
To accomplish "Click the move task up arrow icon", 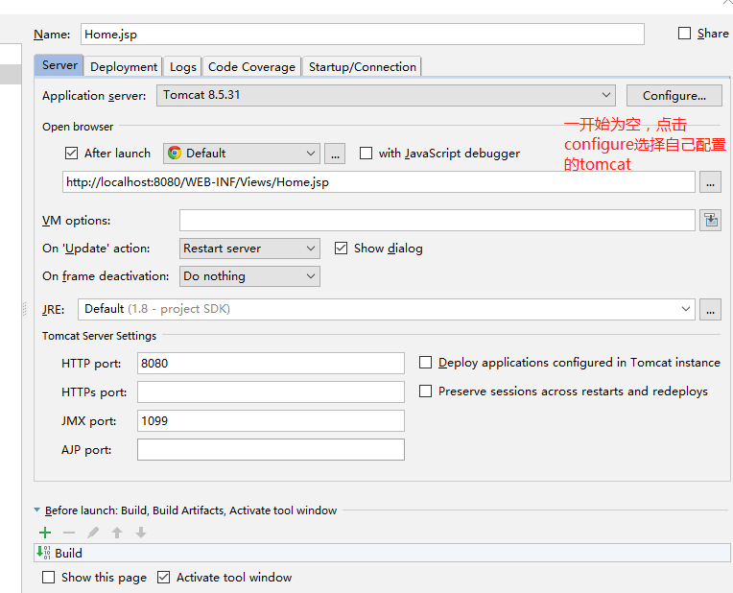I will click(x=117, y=533).
